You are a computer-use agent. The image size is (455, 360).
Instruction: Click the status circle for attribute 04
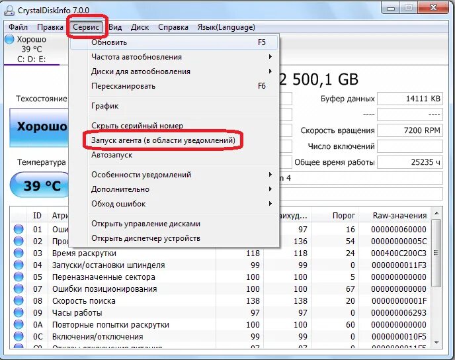19,265
